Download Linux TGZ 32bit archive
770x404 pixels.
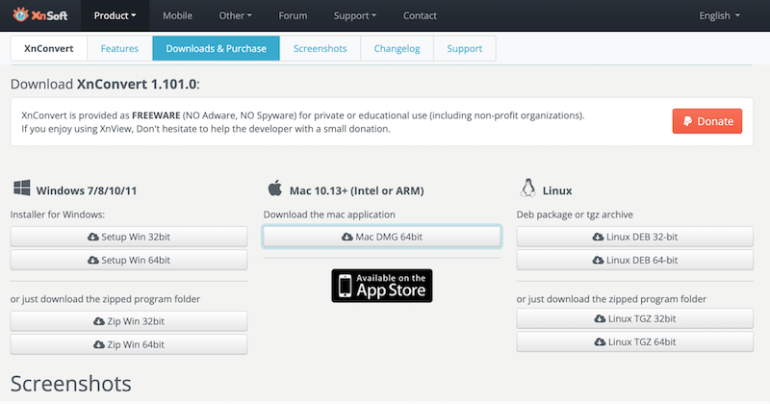tap(635, 318)
